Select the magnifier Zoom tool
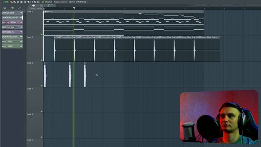 [x=35, y=2]
